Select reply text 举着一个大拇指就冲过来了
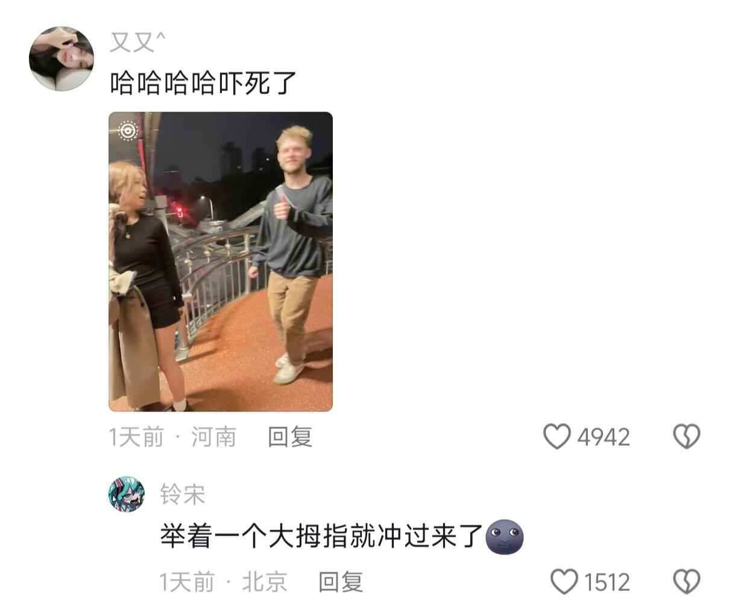The height and width of the screenshot is (615, 735). (322, 535)
